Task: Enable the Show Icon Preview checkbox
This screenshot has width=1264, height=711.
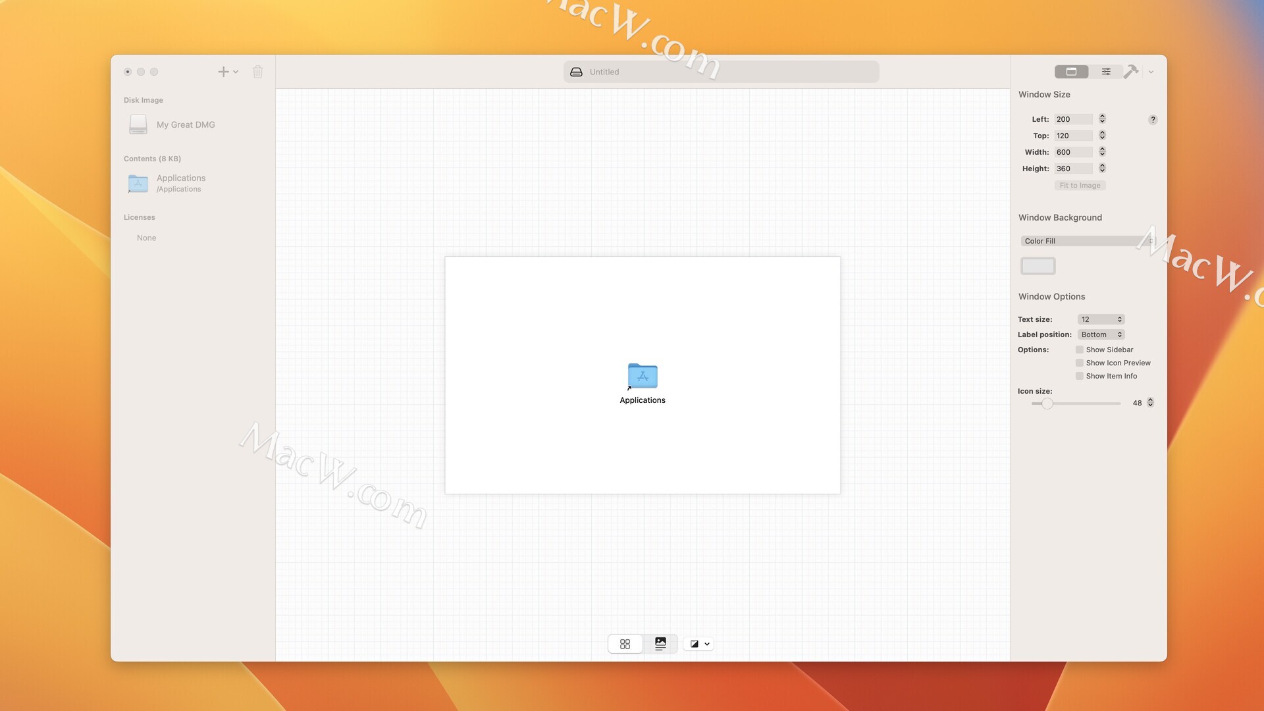Action: (x=1080, y=363)
